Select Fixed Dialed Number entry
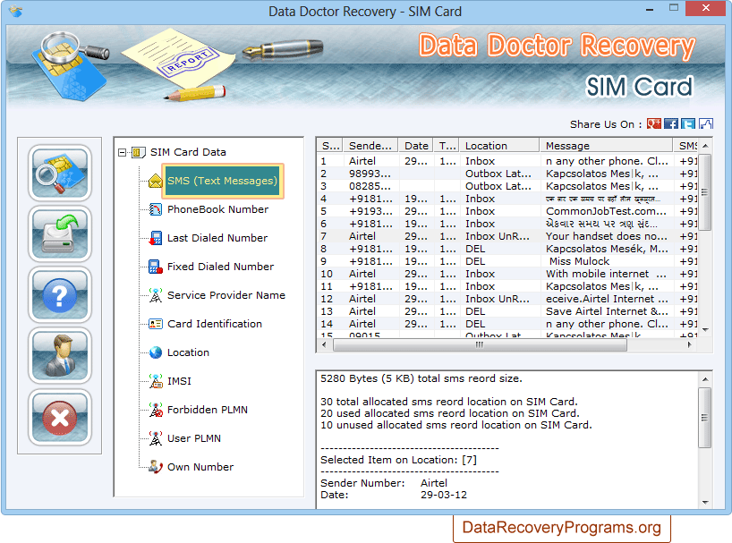 (220, 267)
